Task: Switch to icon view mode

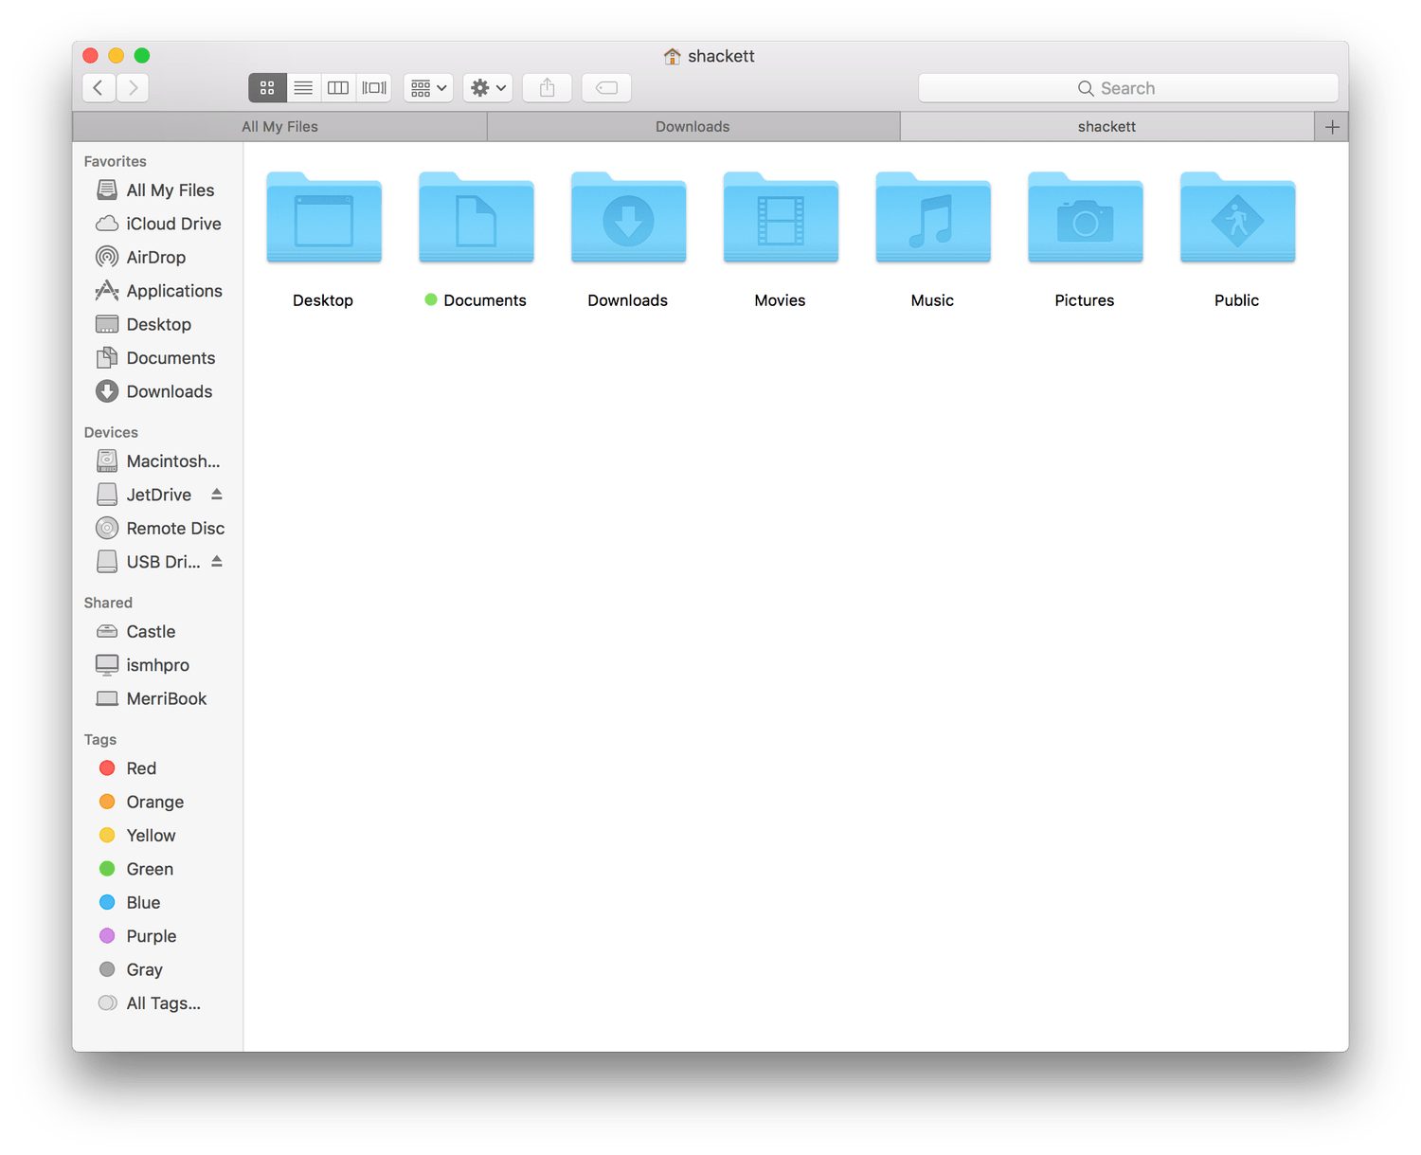Action: coord(267,88)
